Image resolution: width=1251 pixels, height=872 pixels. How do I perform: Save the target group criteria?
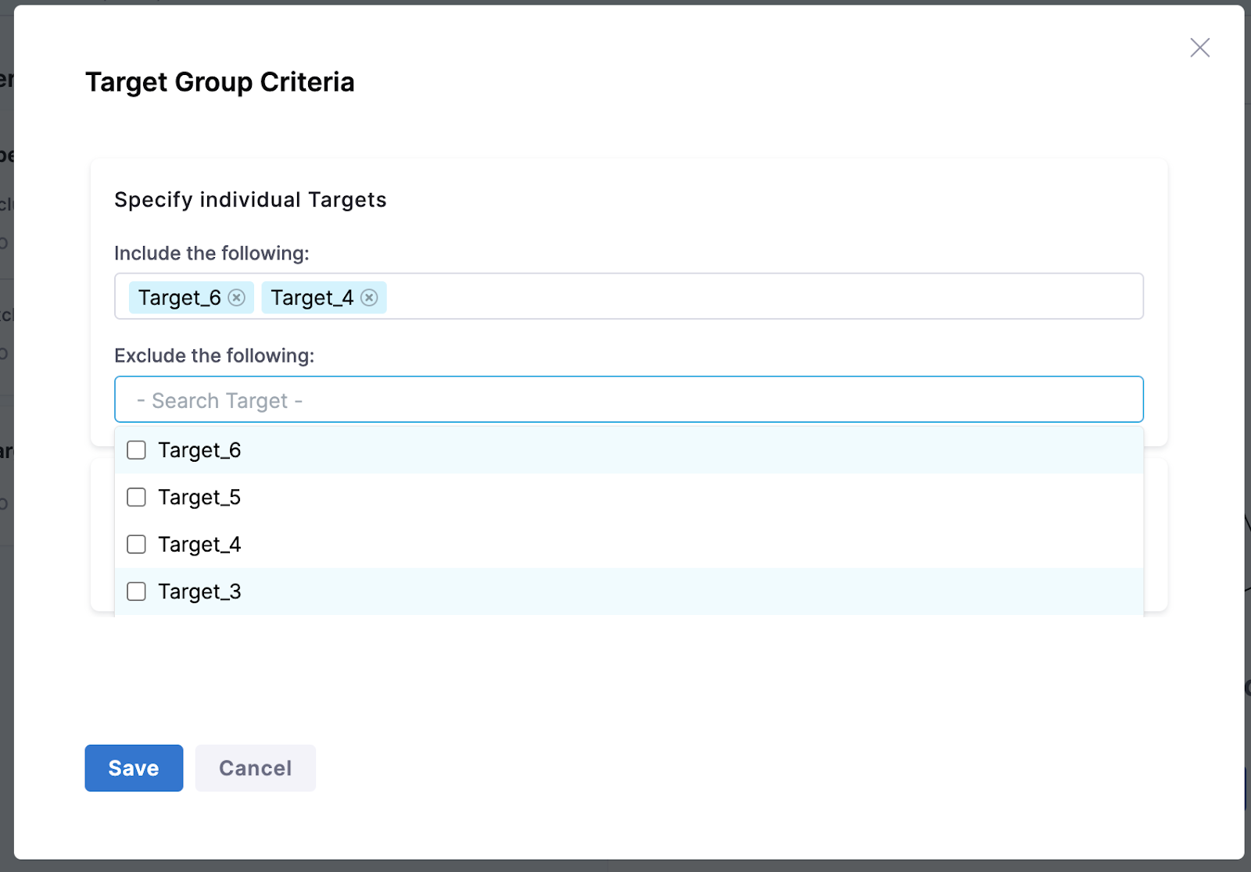[x=133, y=768]
